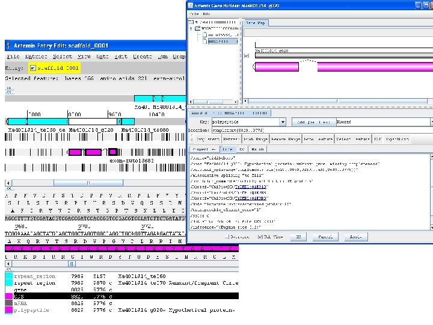Viewport: 433px width, 325px height.
Task: Select cyan repeat region starting near 7000
Action: [48, 122]
